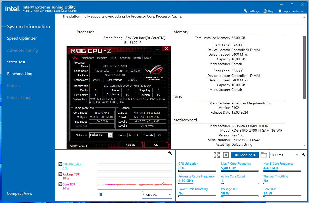Switch to About tab in CPU-Z
309x203 pixels.
[x=148, y=58]
